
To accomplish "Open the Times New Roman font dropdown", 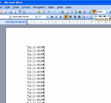I will pos(36,17).
